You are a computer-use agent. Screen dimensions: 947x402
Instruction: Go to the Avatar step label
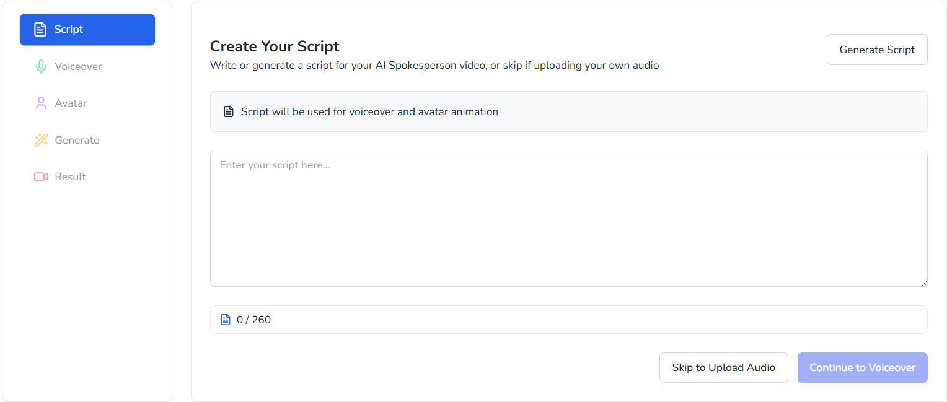[71, 103]
